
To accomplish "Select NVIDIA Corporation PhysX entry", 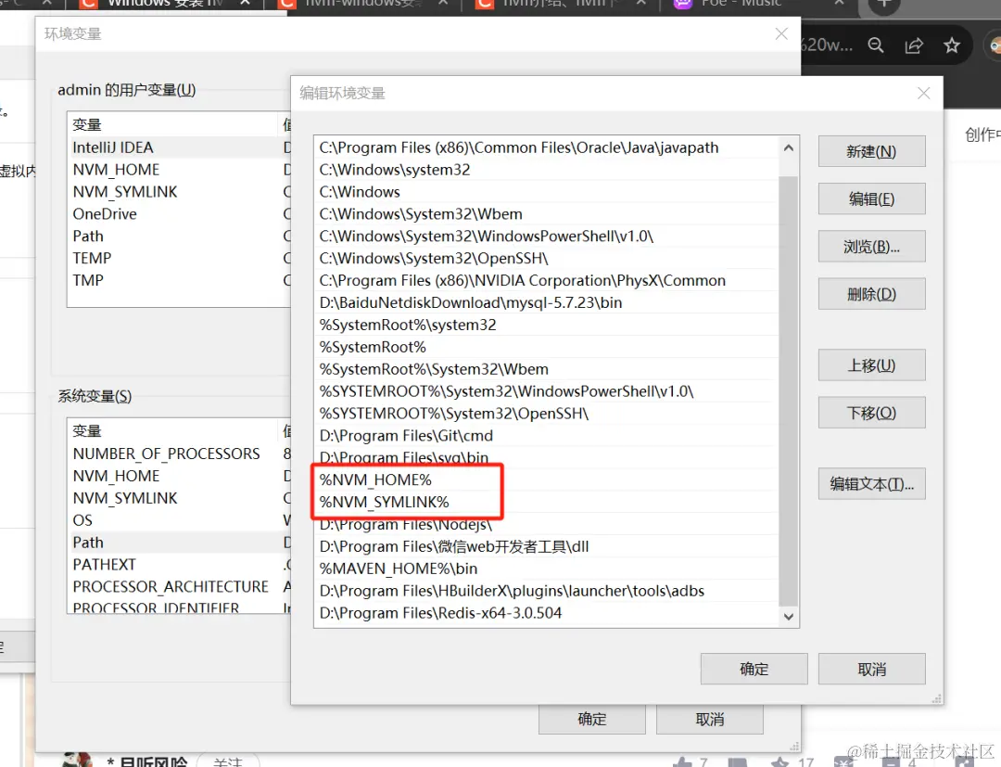I will coord(547,280).
